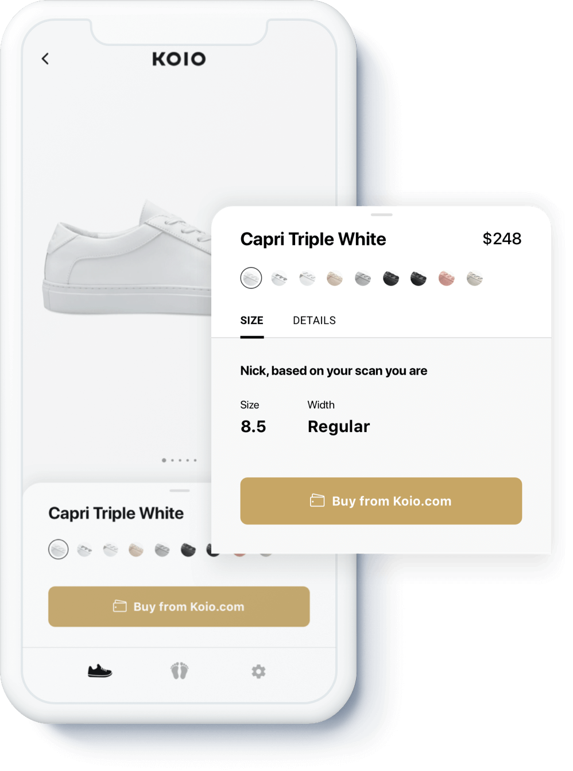Tap the white sneaker product image
Viewport: 573px width, 771px height.
coord(127,259)
